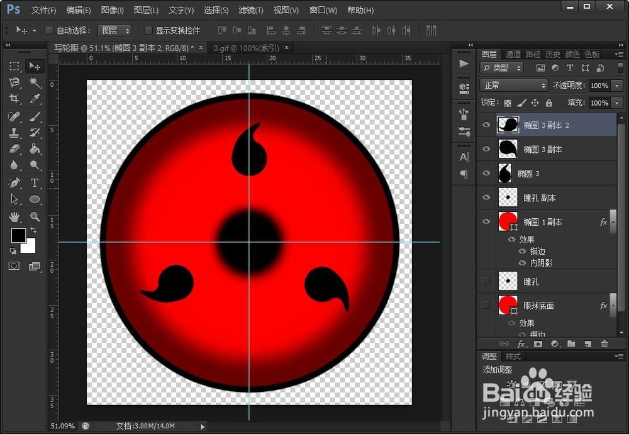The width and height of the screenshot is (629, 434).
Task: Select the Dodge tool
Action: [35, 165]
